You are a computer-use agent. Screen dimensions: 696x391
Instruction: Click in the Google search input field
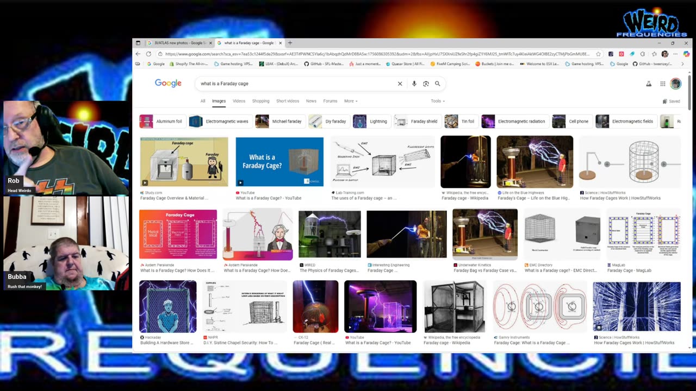pos(296,84)
